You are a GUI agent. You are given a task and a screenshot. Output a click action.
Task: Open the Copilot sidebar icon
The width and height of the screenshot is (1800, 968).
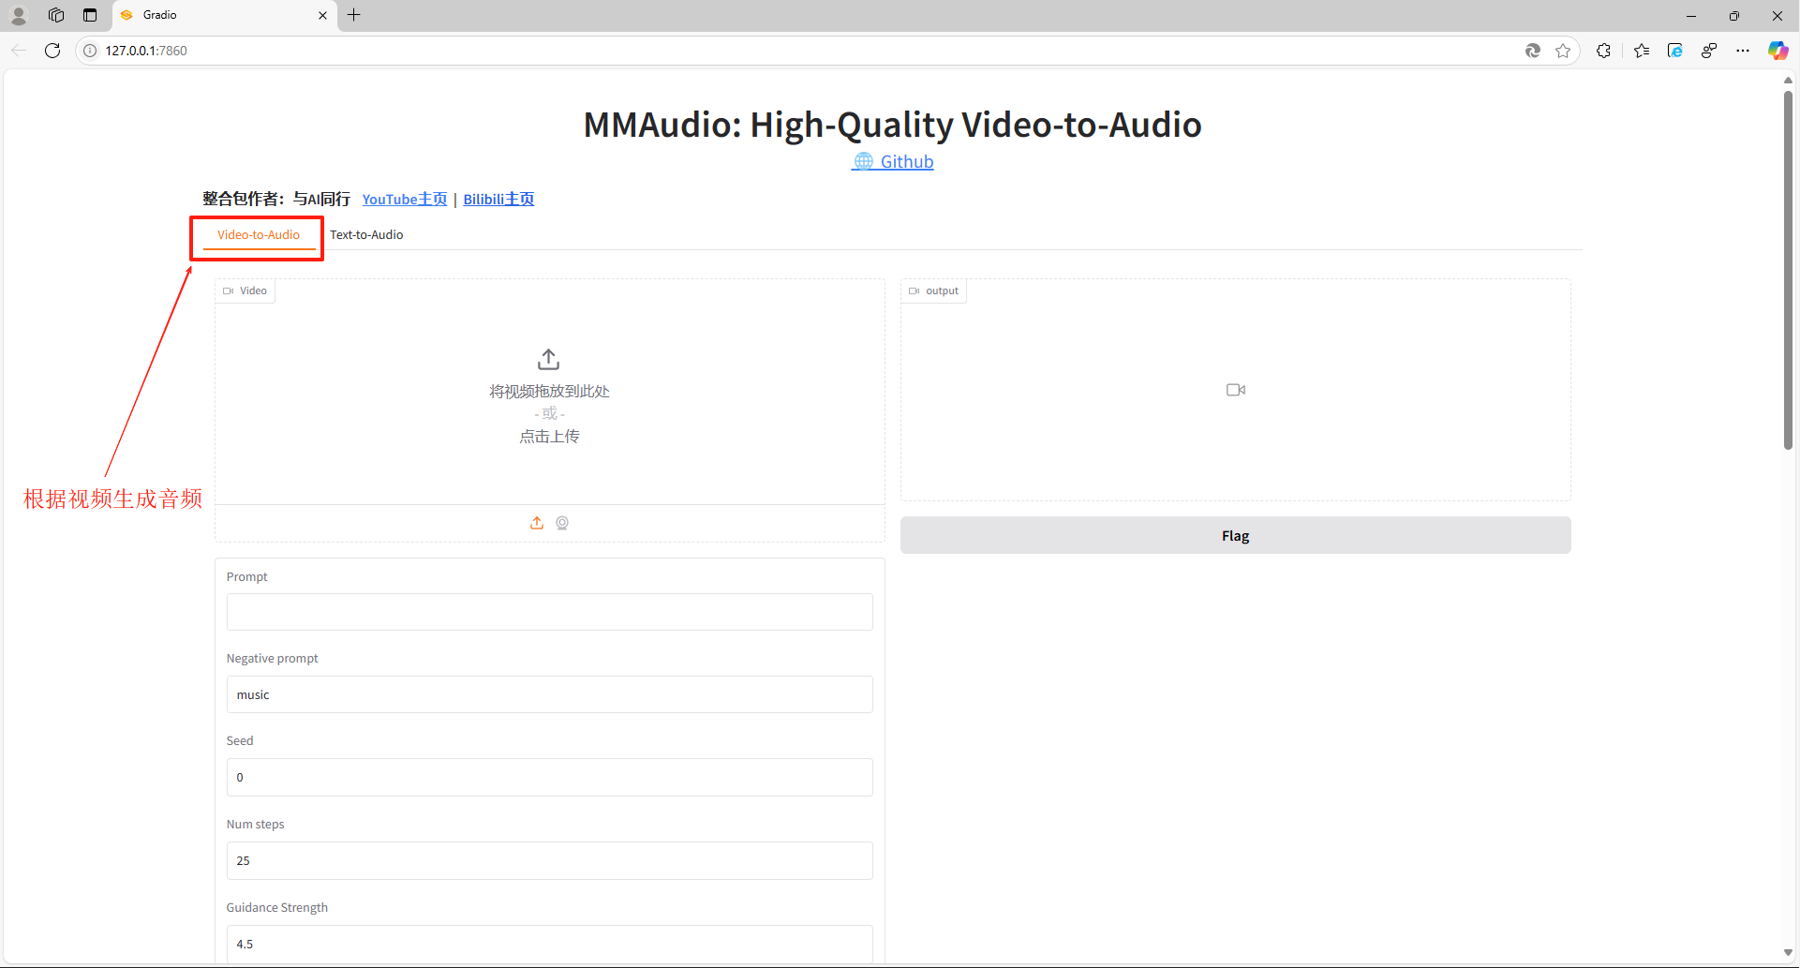(1778, 51)
